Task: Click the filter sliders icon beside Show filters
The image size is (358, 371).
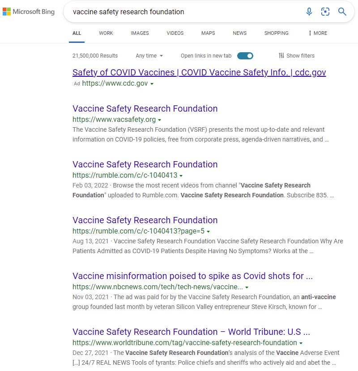Action: (281, 56)
